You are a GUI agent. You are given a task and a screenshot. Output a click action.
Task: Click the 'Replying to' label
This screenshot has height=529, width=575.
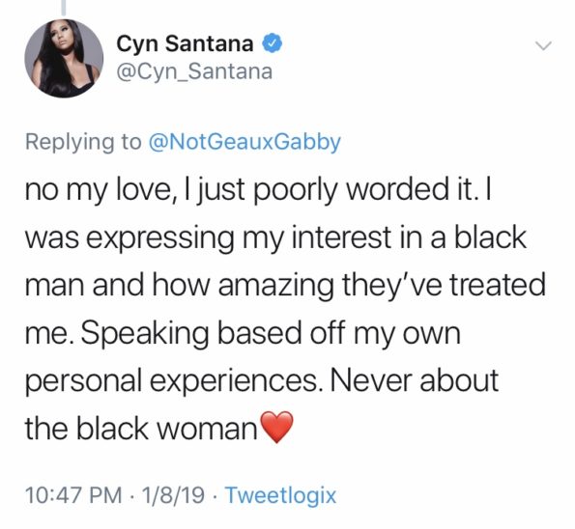[x=83, y=143]
